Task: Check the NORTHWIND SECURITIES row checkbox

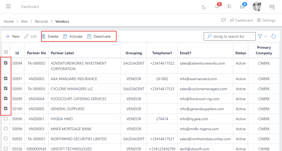Action: [x=6, y=139]
